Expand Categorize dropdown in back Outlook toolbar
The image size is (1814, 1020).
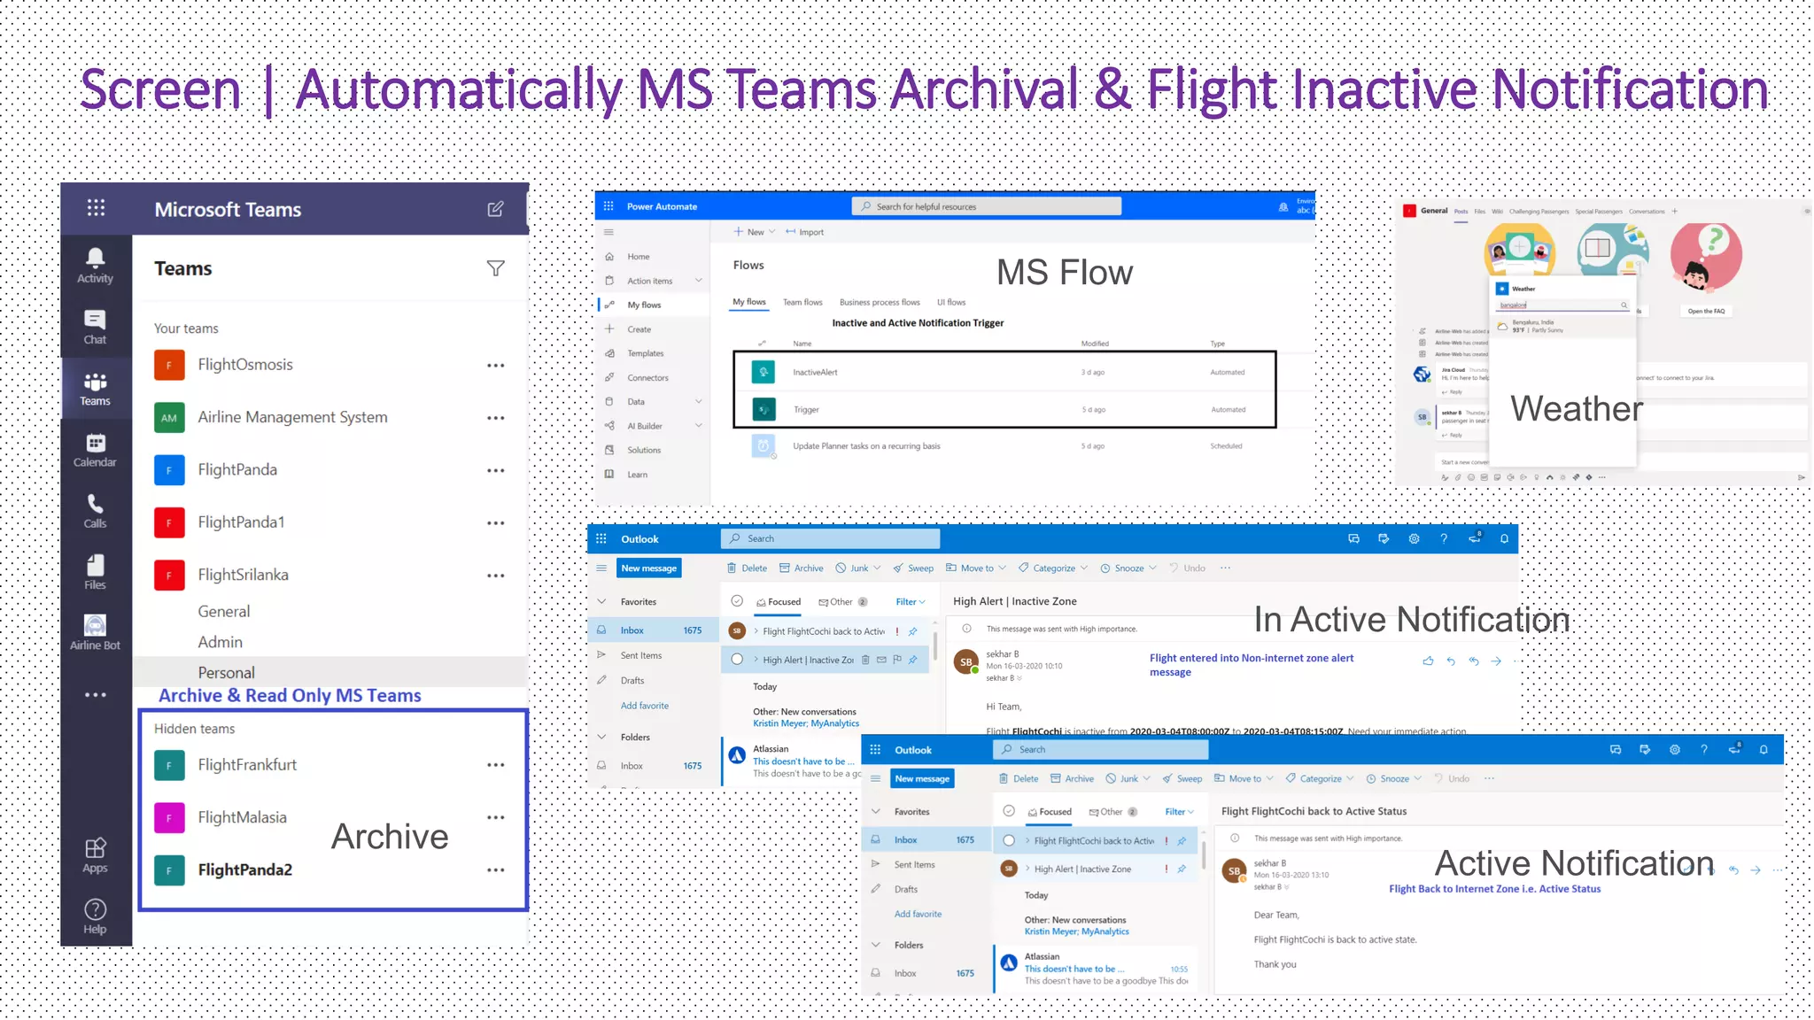click(x=1084, y=568)
